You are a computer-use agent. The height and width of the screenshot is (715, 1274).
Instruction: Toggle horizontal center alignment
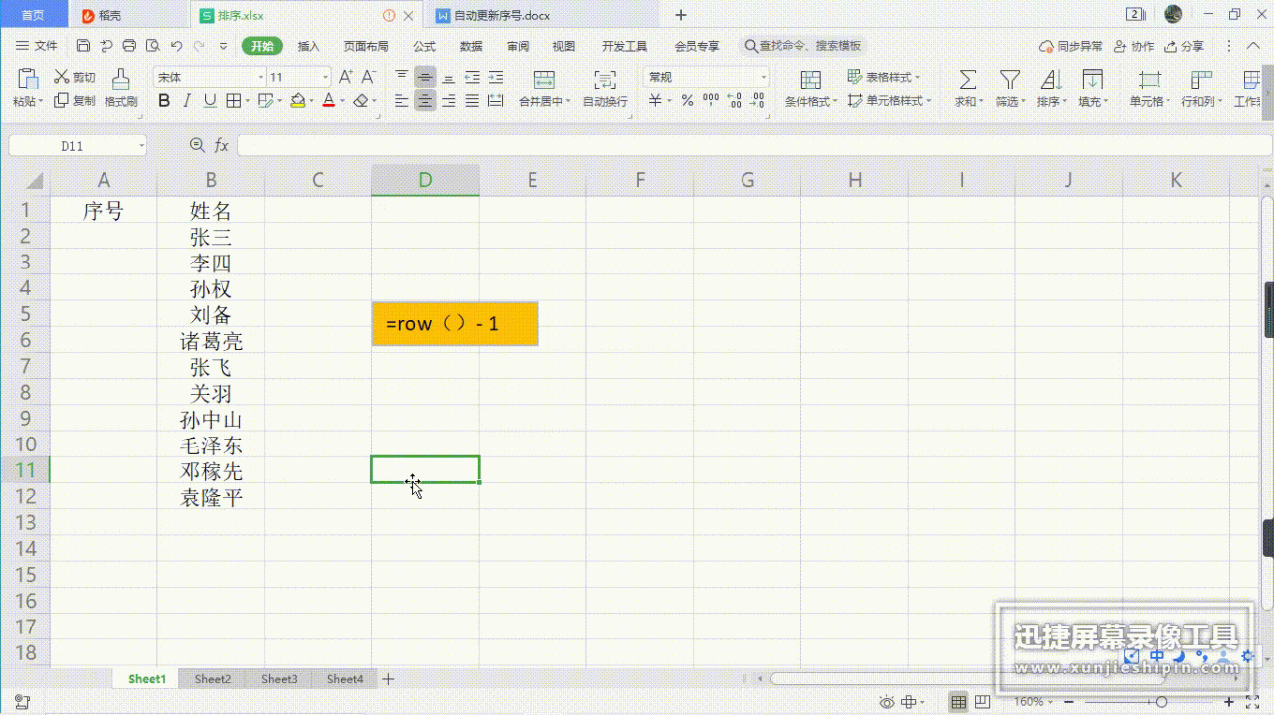click(x=425, y=101)
